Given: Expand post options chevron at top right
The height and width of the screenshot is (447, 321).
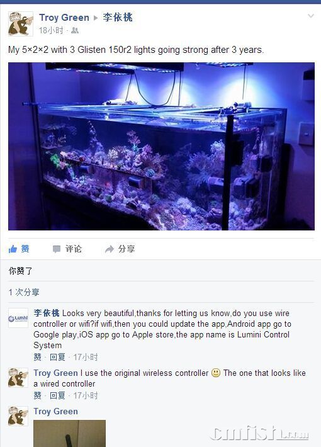Looking at the screenshot, I should point(311,16).
